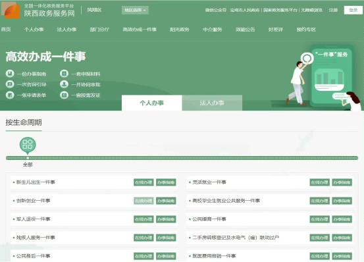The width and height of the screenshot is (364, 262).
Task: Click 在线办理 for 就医费用报销一件事
Action: (319, 256)
